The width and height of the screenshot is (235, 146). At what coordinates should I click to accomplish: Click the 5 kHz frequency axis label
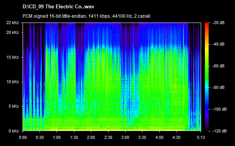point(14,106)
